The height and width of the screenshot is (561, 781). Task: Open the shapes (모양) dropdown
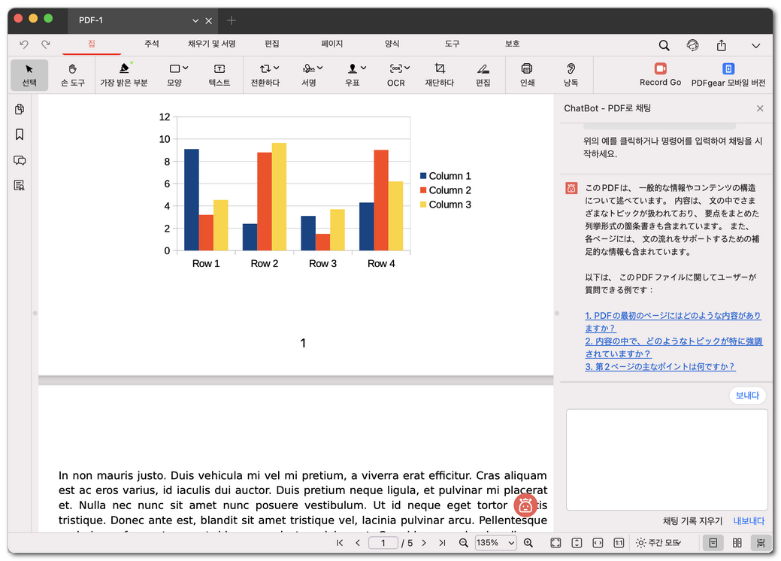coord(174,74)
